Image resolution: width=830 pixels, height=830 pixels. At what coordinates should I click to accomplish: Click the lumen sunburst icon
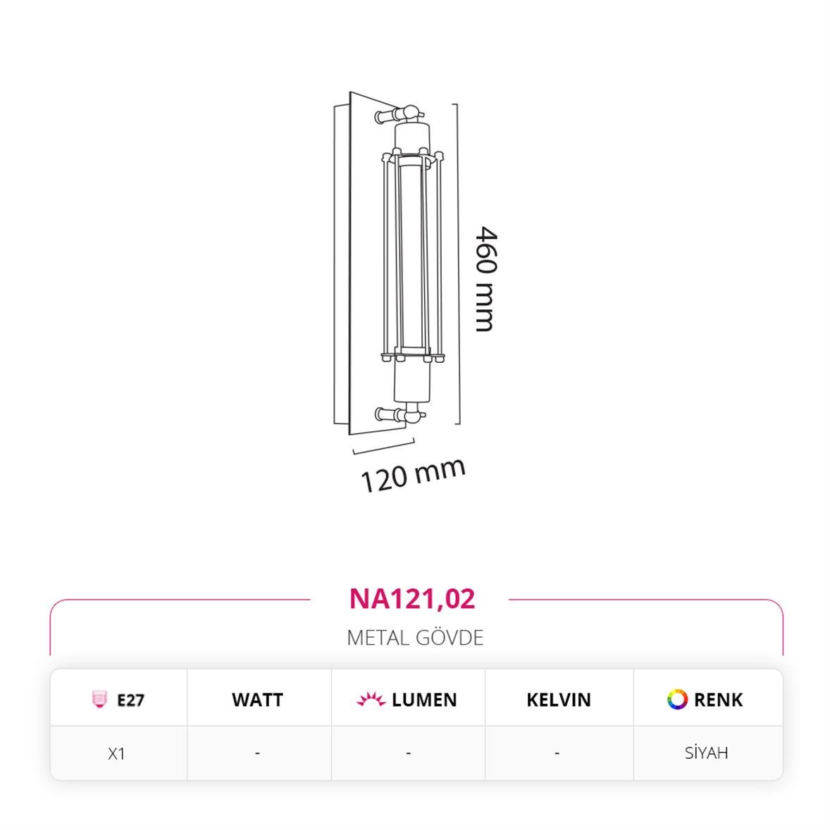tap(371, 699)
